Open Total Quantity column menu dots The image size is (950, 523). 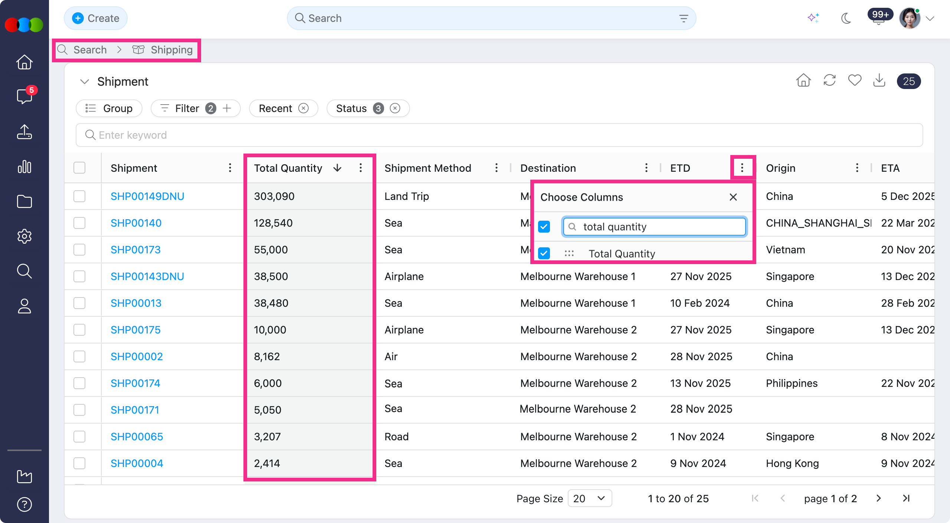361,168
